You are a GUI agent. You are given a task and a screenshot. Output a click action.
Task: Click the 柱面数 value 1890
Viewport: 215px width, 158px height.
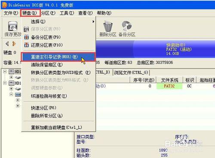(x=163, y=150)
